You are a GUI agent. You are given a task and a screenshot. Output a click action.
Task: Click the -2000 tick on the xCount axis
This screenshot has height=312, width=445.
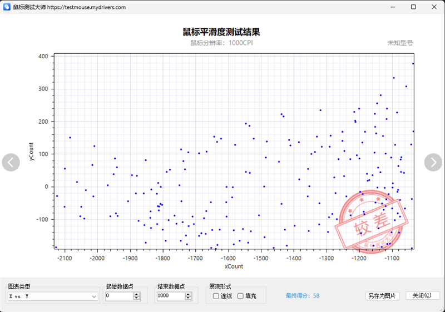[x=97, y=258]
